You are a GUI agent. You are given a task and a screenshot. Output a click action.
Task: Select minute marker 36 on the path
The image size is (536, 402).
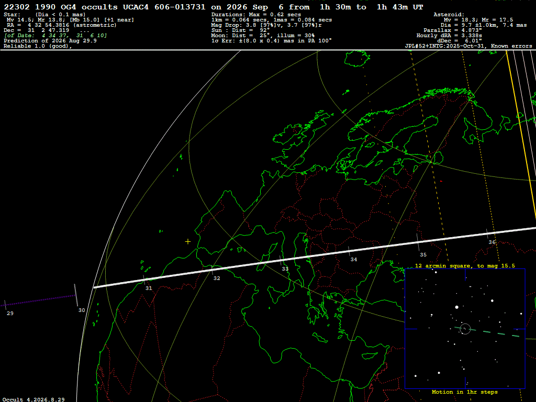tap(492, 242)
